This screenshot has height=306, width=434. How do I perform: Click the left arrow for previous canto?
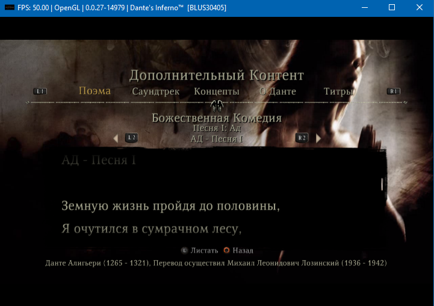coord(116,138)
